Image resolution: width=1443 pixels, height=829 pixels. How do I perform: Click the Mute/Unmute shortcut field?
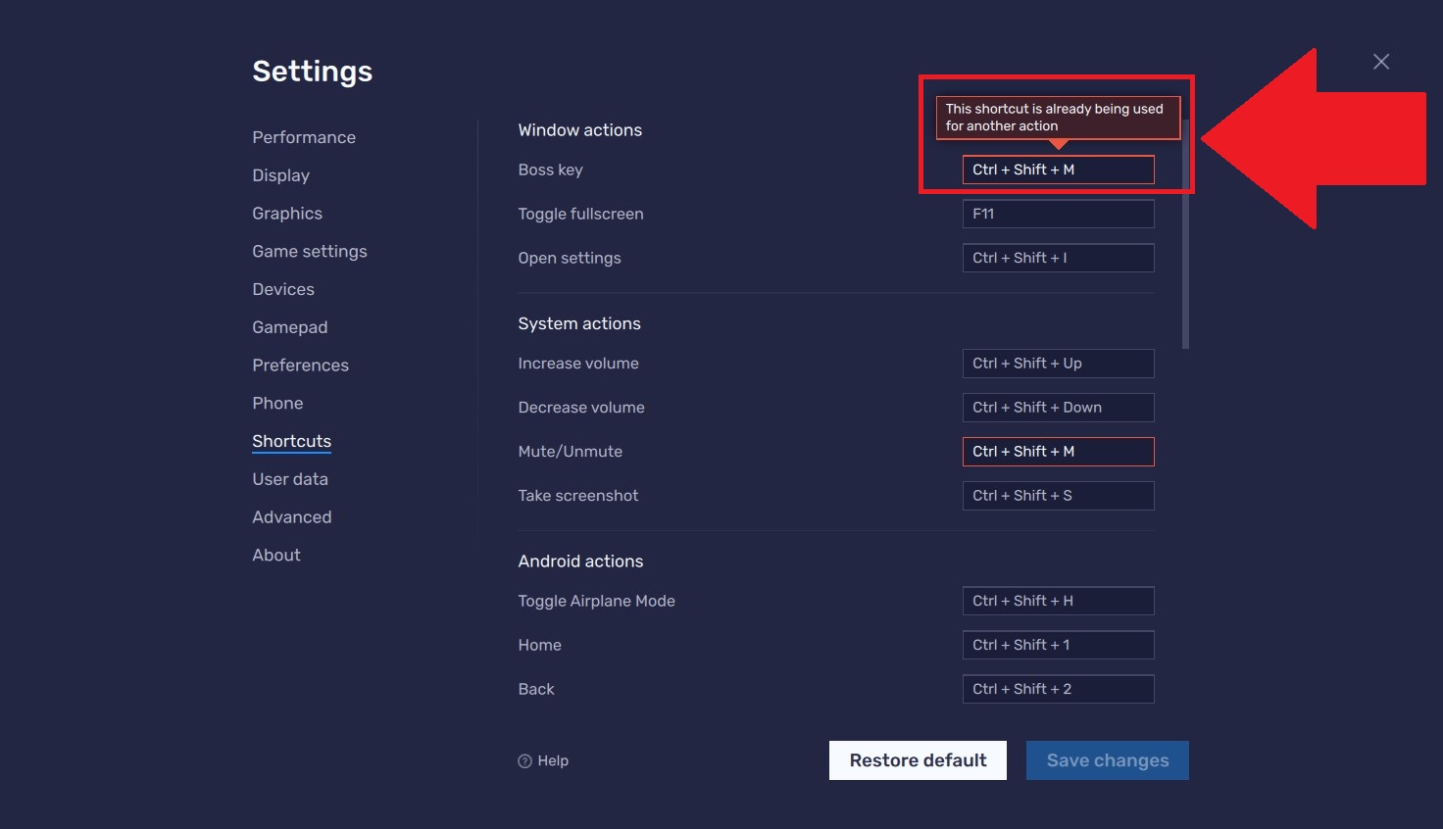(x=1058, y=451)
